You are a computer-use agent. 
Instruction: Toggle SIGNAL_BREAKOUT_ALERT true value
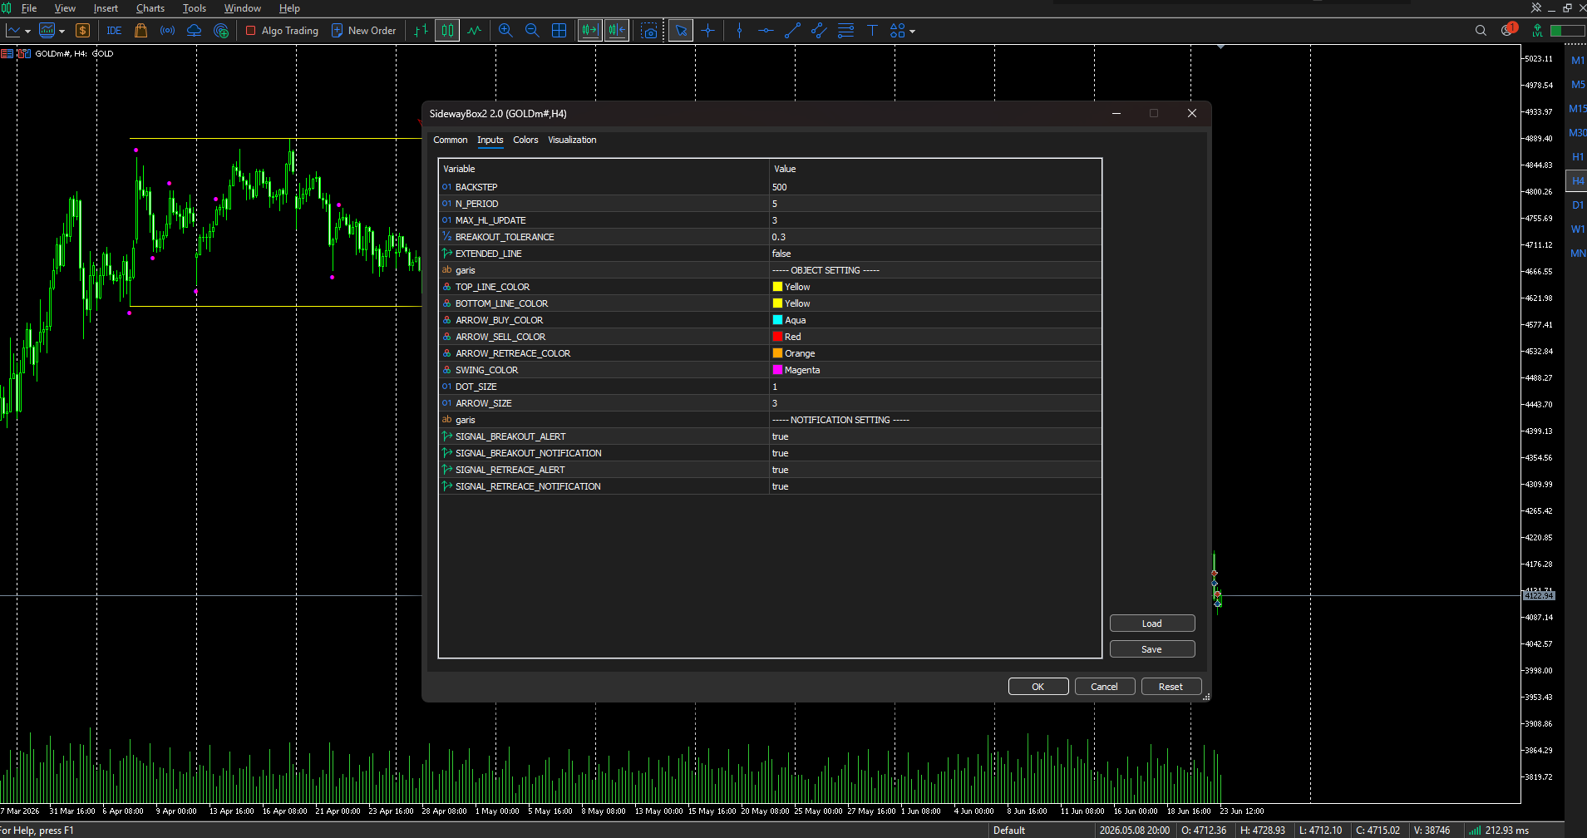[x=935, y=436]
